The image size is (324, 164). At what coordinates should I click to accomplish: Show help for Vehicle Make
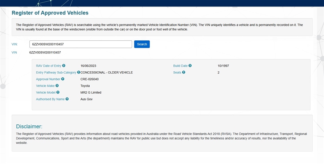click(57, 86)
